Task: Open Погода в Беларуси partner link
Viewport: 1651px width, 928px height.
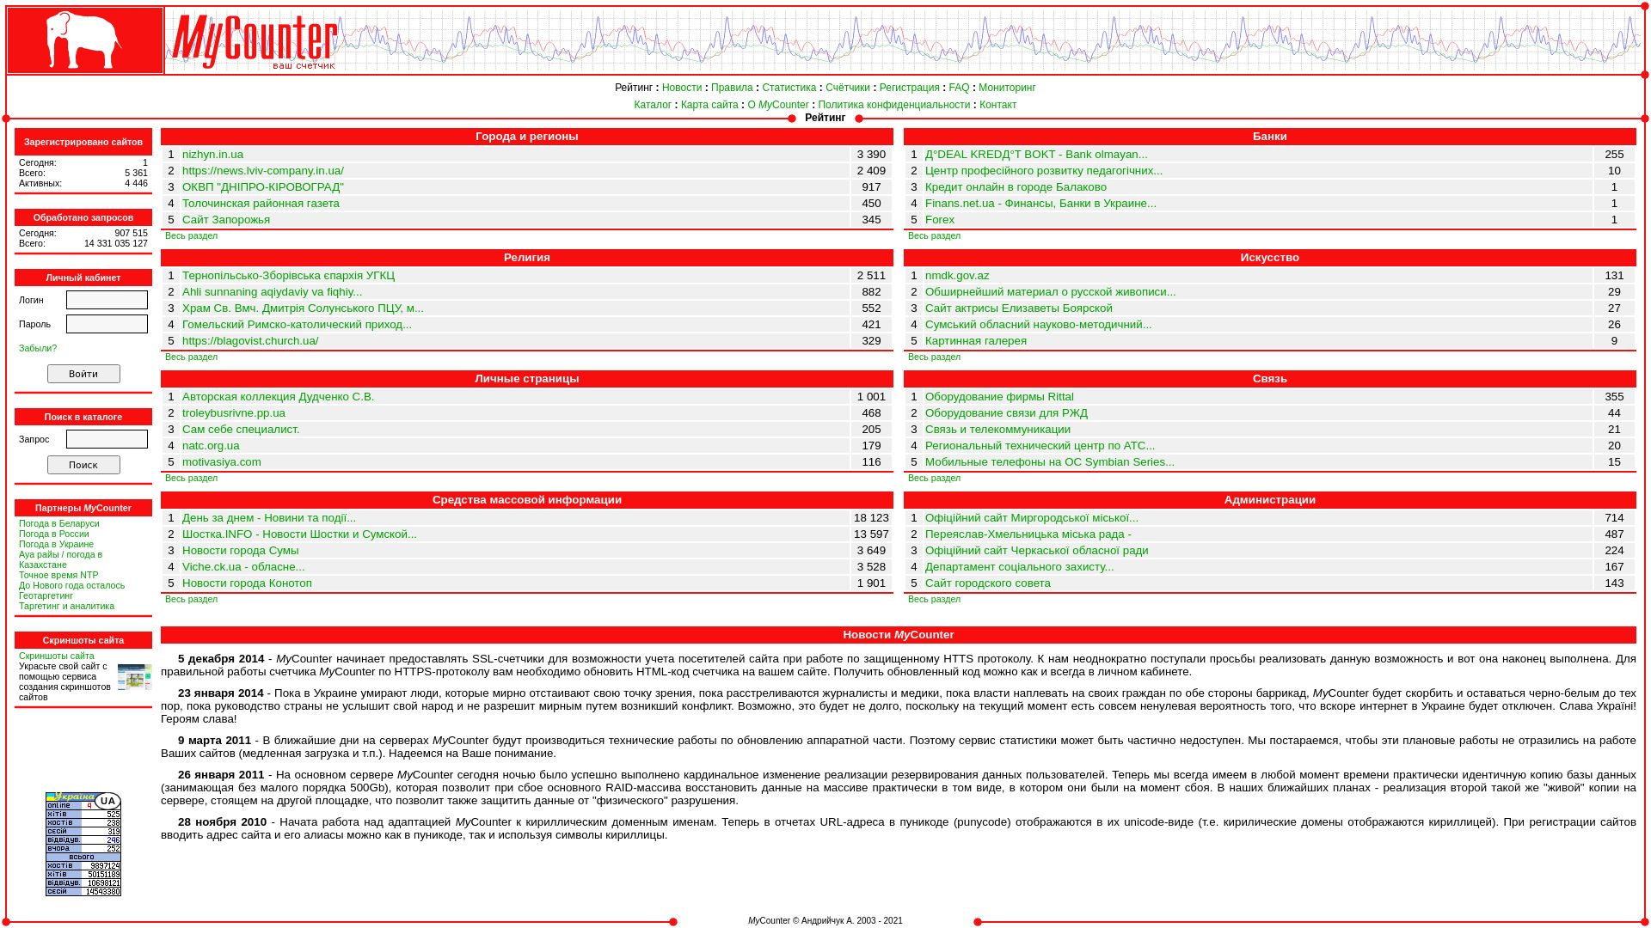Action: (x=59, y=523)
